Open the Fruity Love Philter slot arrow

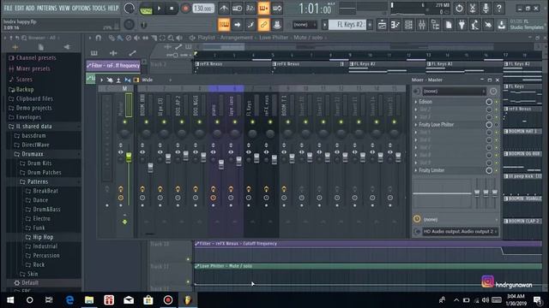pyautogui.click(x=416, y=125)
